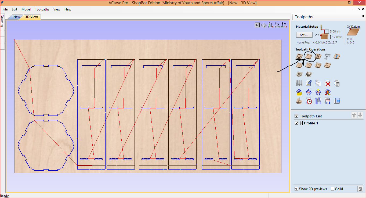Click the material thickness diagram at Z 0
Image resolution: width=366 pixels, height=198 pixels.
[x=325, y=36]
